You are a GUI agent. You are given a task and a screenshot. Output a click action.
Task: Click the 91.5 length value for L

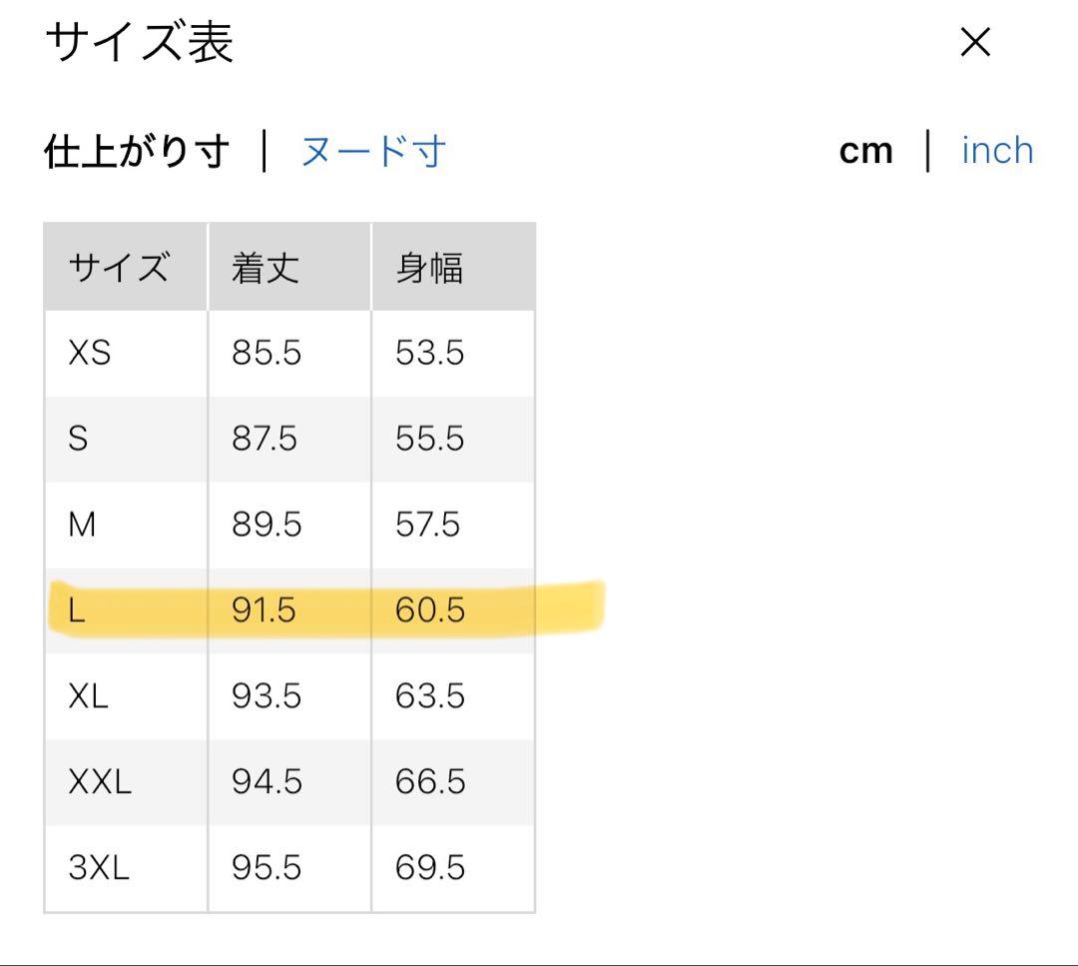click(x=264, y=610)
